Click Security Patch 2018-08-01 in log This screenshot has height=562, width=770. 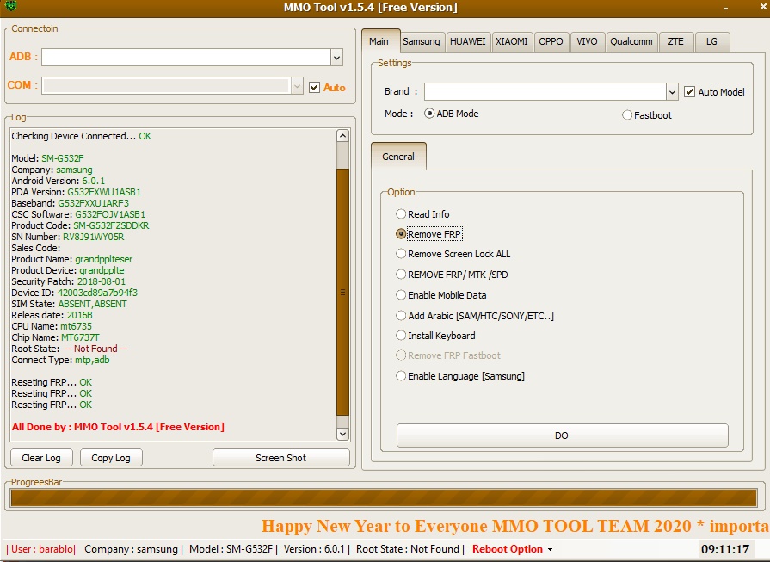click(102, 281)
